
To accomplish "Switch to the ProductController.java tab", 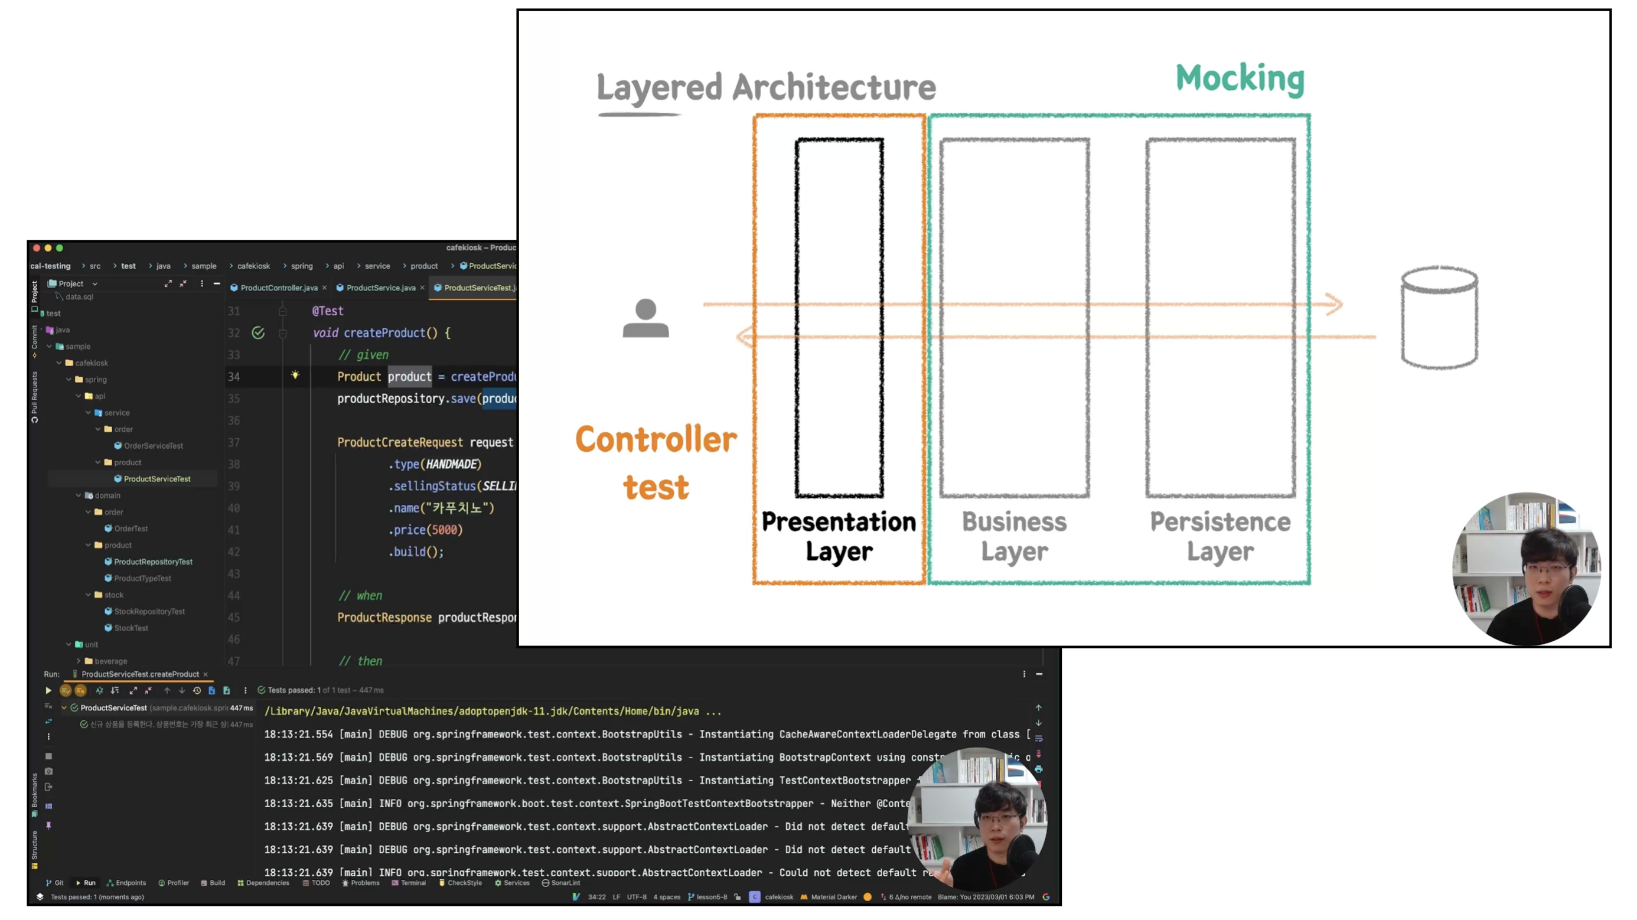I will click(x=278, y=288).
